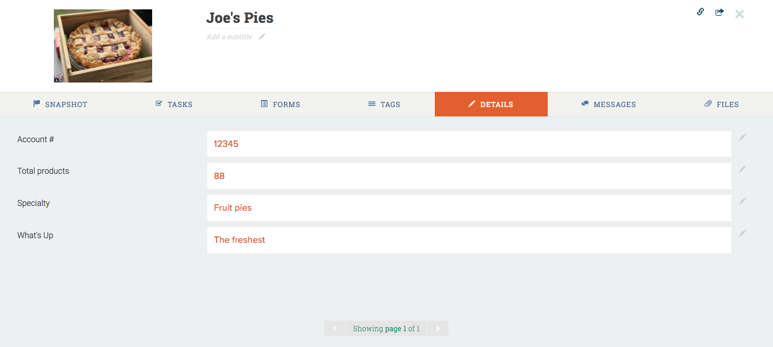Close the Joe's Pies panel

click(740, 14)
